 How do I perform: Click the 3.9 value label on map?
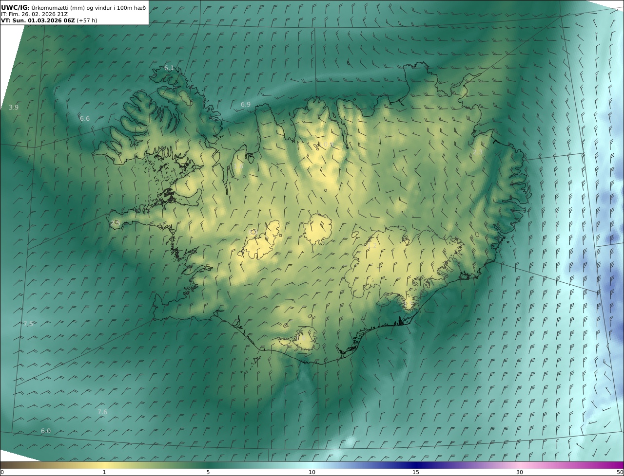coord(14,107)
